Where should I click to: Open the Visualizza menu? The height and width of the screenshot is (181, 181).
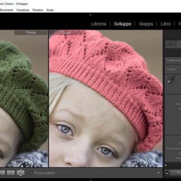tap(23, 10)
